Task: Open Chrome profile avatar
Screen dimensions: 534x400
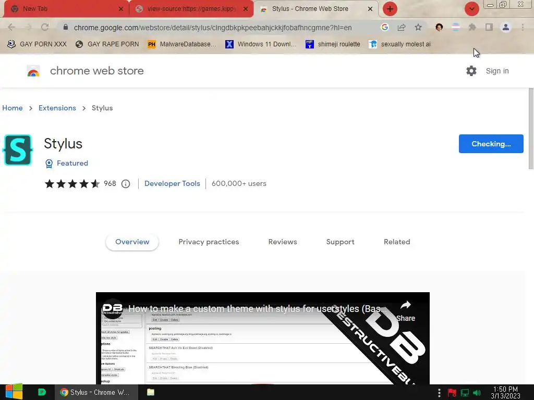Action: pos(506,27)
